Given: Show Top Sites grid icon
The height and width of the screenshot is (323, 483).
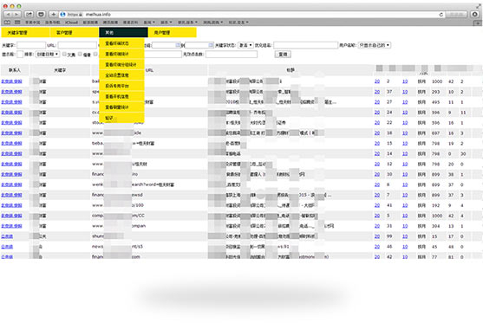Looking at the screenshot, I should (17, 23).
